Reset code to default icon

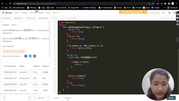[168, 18]
